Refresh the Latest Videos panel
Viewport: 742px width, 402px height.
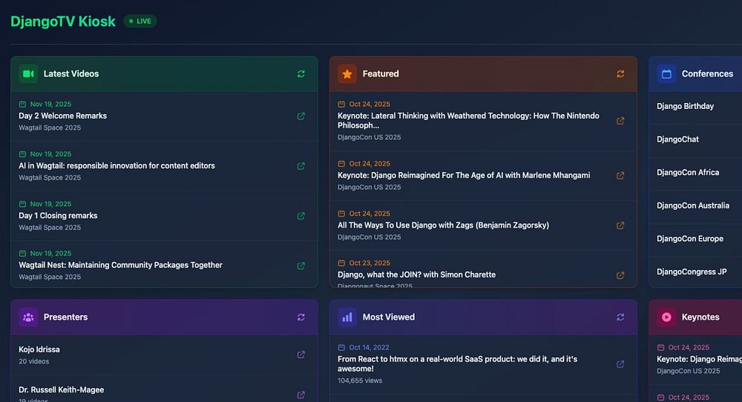301,74
